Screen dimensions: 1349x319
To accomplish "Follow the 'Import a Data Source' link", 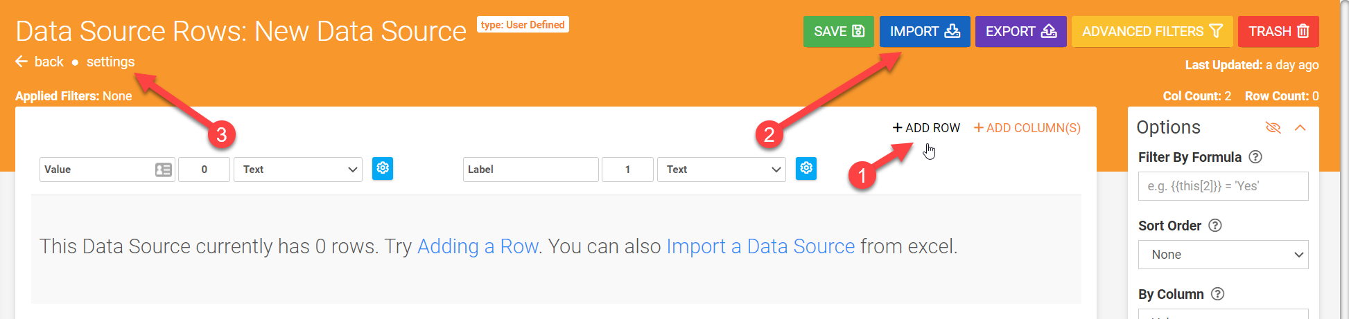I will 760,246.
